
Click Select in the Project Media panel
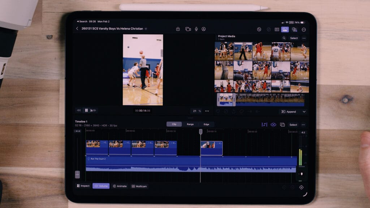pyautogui.click(x=294, y=38)
